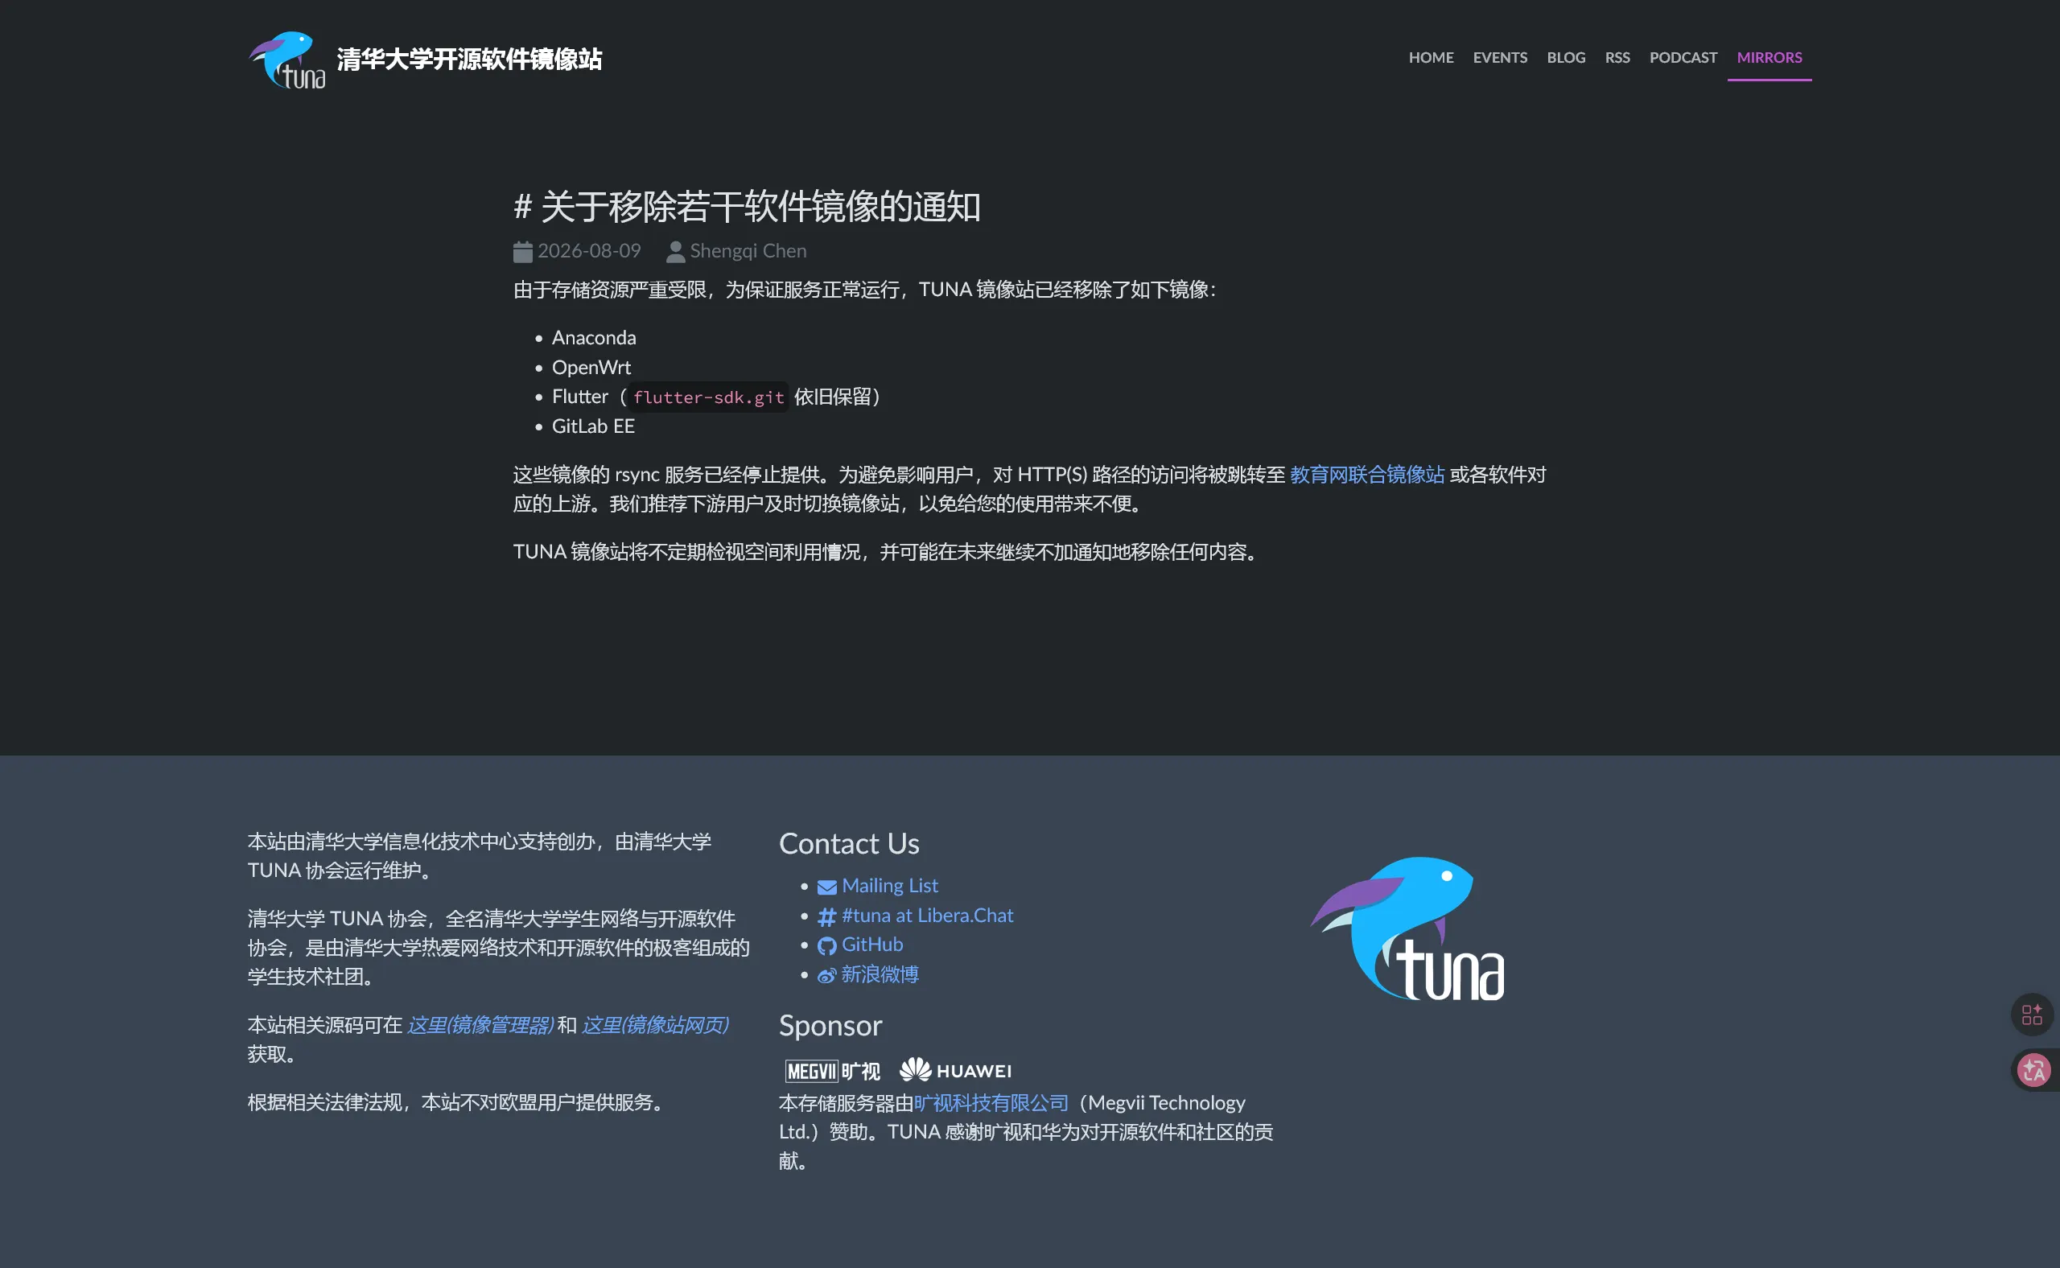Open the RSS nav item
Screen dimensions: 2060x1268
click(x=1617, y=58)
